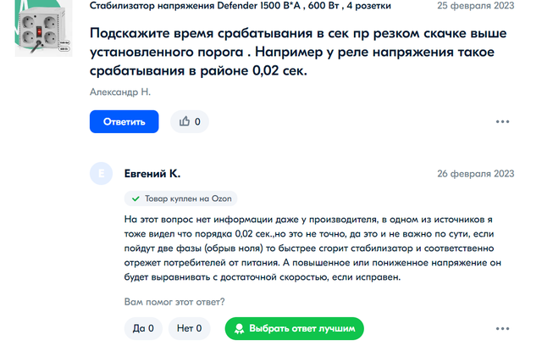This screenshot has height=346, width=542.
Task: Open the Стабилизатор напряжения Defender product link
Action: (241, 6)
